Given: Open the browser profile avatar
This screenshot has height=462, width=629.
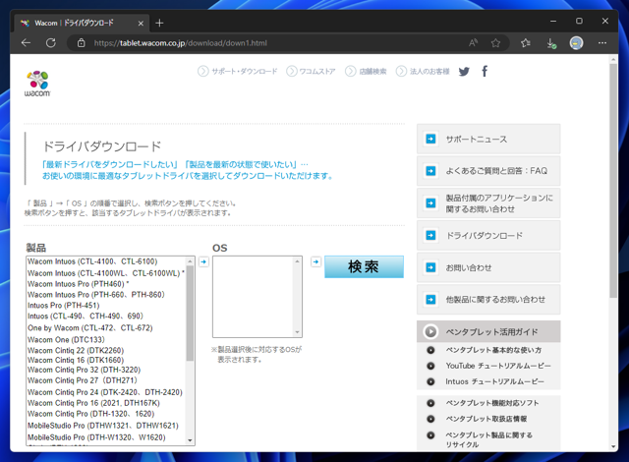Looking at the screenshot, I should [x=577, y=43].
